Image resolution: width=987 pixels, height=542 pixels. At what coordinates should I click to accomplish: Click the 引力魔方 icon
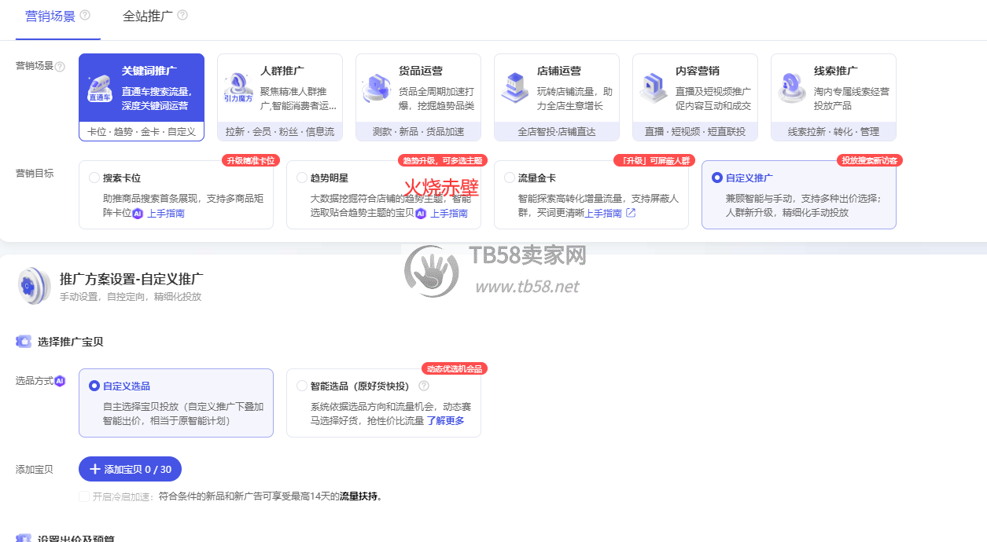tap(238, 88)
